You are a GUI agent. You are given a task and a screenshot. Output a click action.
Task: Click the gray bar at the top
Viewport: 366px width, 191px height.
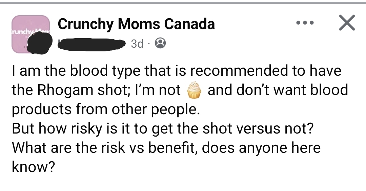tap(183, 2)
